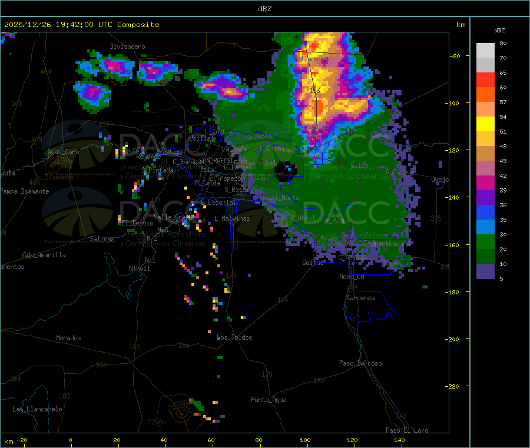The width and height of the screenshot is (530, 448).
Task: Click the 'Carmensa' town label
Action: tap(360, 298)
